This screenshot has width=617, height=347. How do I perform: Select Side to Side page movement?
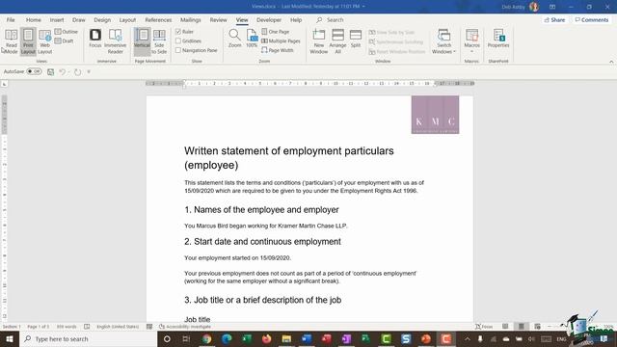click(159, 41)
